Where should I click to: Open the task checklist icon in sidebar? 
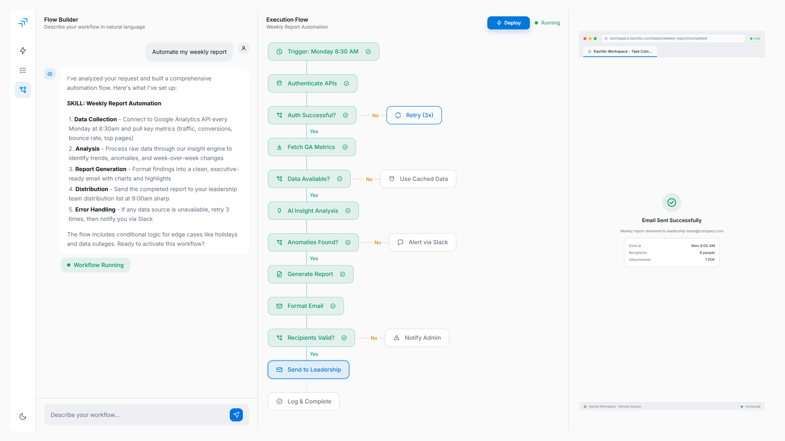tap(23, 70)
